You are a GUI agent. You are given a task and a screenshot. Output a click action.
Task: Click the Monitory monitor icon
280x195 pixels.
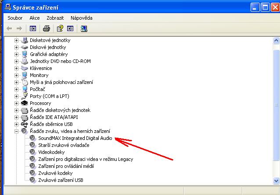(25, 75)
